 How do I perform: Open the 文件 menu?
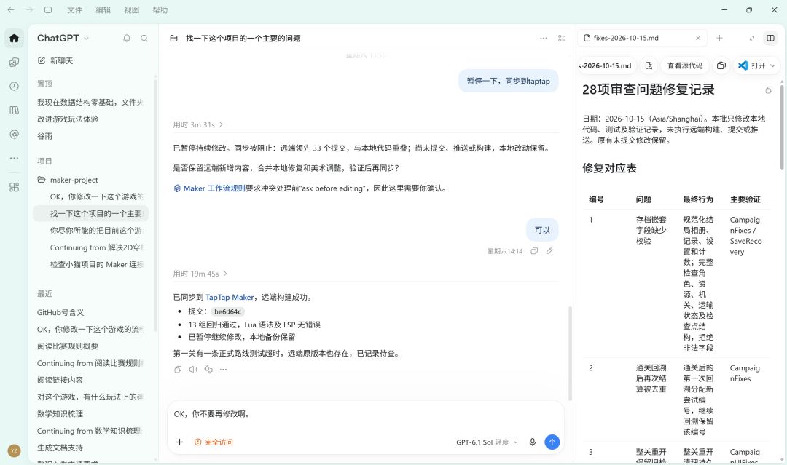tap(75, 10)
